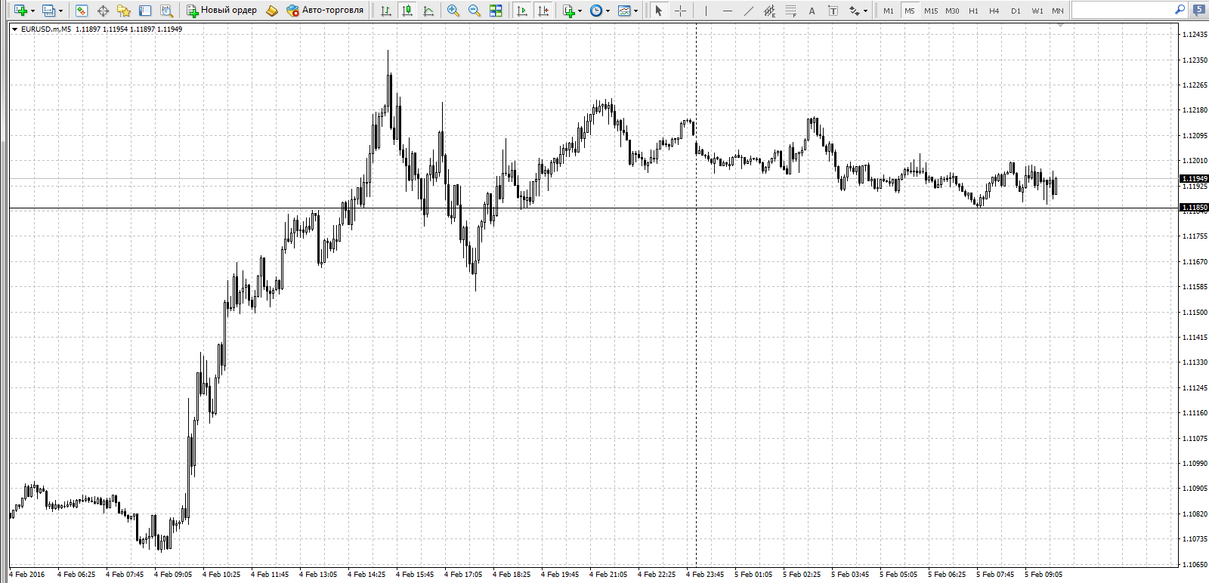Open the chat notifications bubble showing 5

point(1199,10)
